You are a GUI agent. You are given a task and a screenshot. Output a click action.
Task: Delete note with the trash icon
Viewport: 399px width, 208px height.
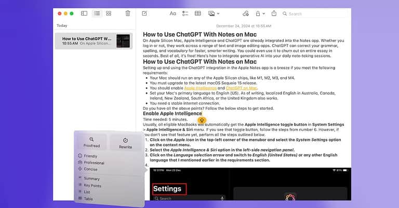[x=128, y=13]
